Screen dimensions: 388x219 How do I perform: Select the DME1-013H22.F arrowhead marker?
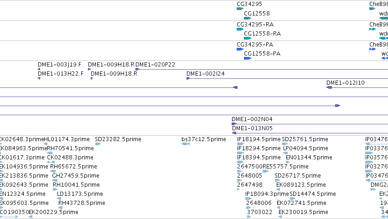(39, 78)
